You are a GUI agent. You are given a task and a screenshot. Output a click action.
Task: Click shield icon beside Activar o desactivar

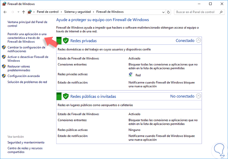pos(4,57)
